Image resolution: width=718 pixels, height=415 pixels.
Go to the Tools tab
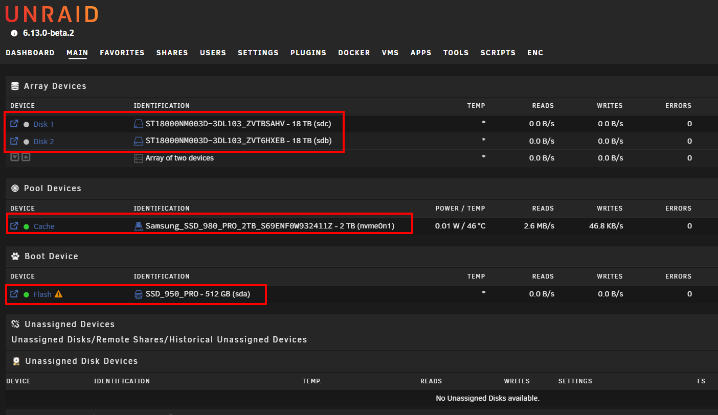tap(456, 53)
